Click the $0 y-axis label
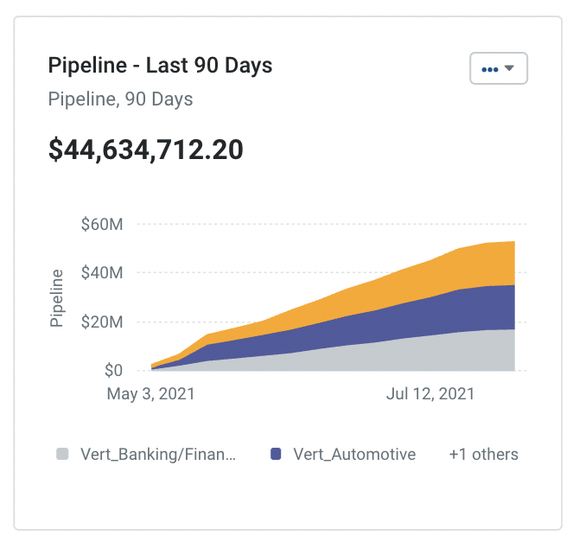Image resolution: width=579 pixels, height=548 pixels. point(113,370)
